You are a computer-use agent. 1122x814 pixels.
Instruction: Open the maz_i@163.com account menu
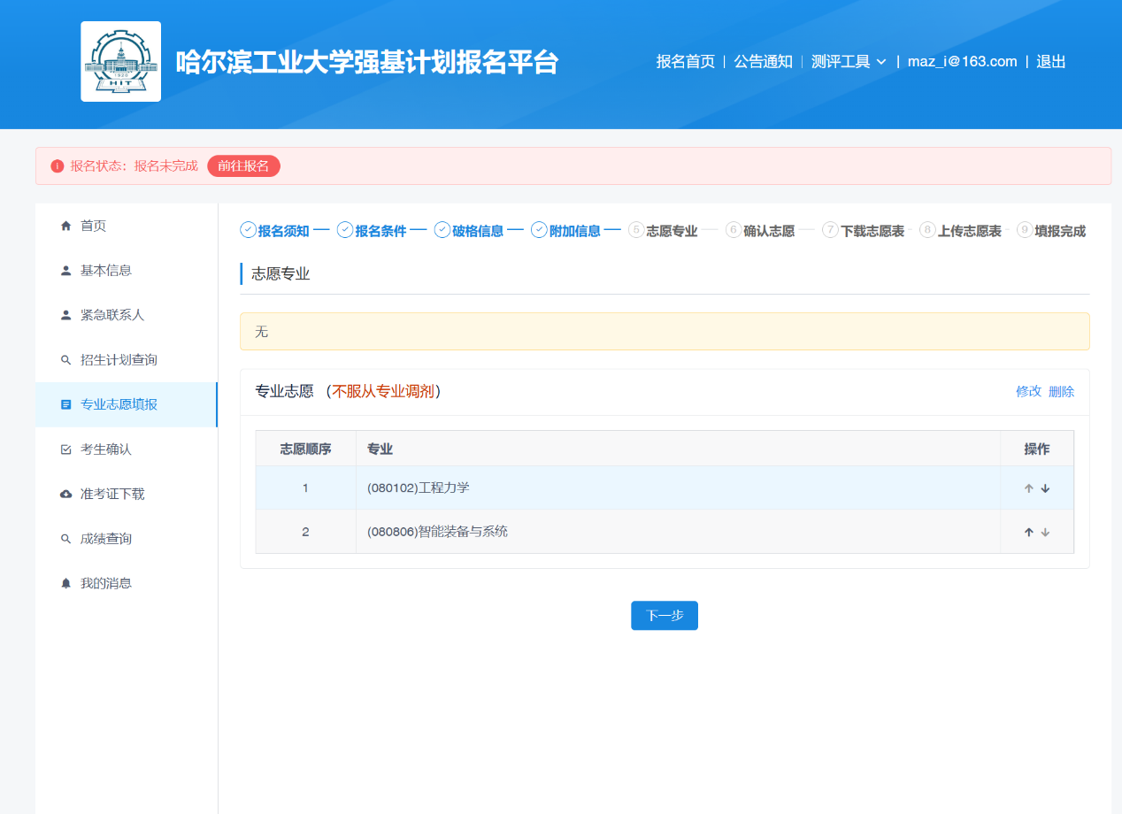(962, 62)
